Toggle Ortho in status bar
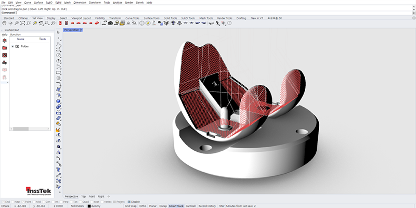416x208 pixels. (142, 206)
